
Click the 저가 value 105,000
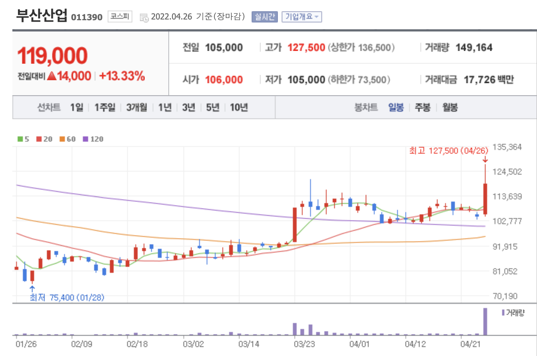(x=306, y=80)
